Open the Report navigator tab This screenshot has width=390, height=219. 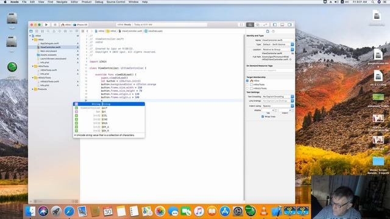click(x=77, y=31)
